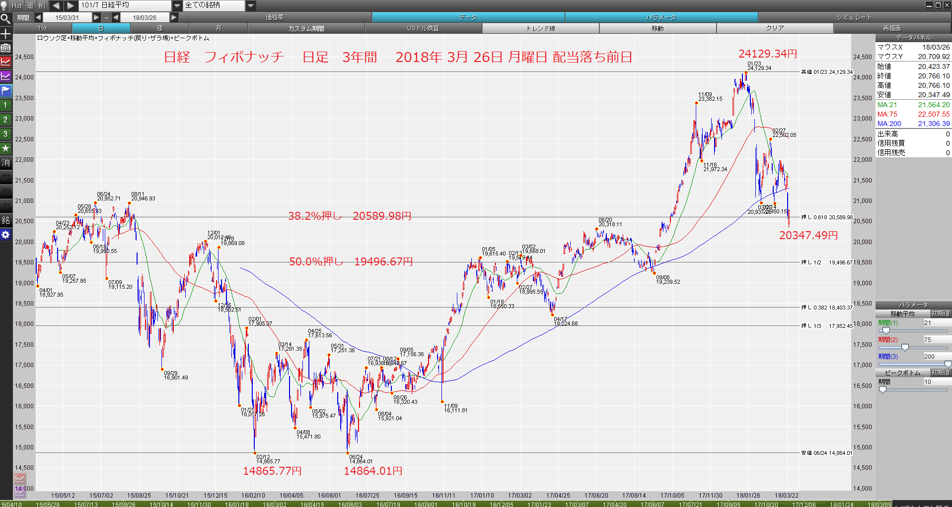The image size is (952, 507).
Task: Select the 1分 timeframe
Action: (43, 28)
